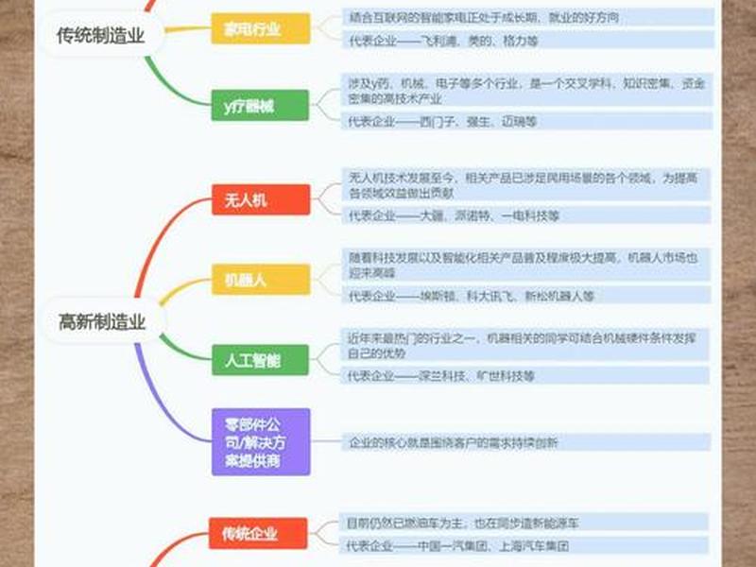The width and height of the screenshot is (756, 567).
Task: Select note 结合互联网的智能家电正处于成长期
Action: tap(528, 18)
